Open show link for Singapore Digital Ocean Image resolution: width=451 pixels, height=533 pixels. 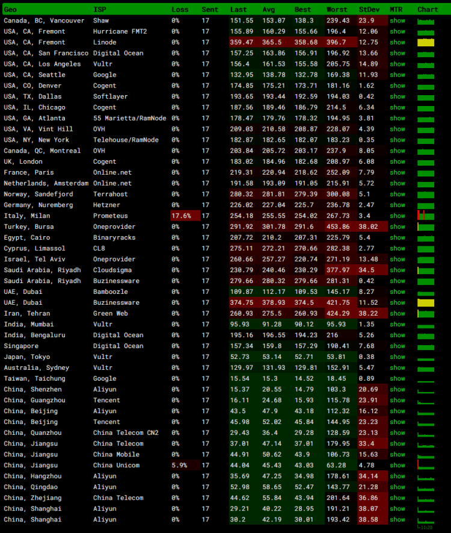[x=397, y=346]
